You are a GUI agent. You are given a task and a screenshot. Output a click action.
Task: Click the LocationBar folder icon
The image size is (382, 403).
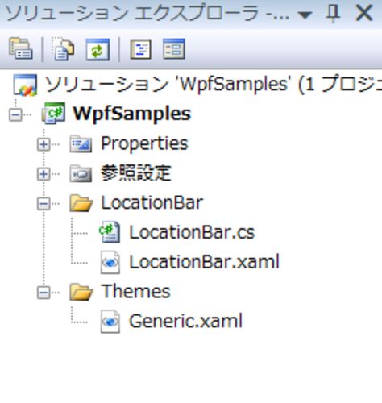pos(81,203)
